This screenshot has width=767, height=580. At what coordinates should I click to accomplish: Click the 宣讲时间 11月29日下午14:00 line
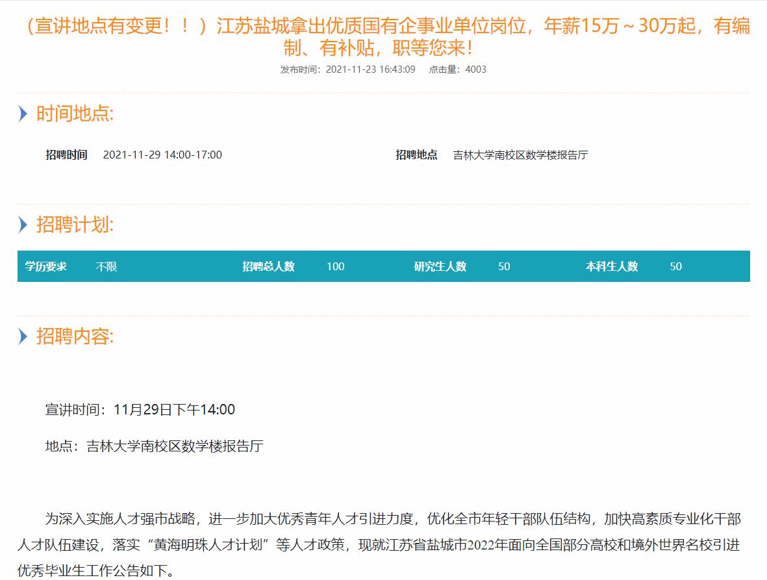click(140, 410)
